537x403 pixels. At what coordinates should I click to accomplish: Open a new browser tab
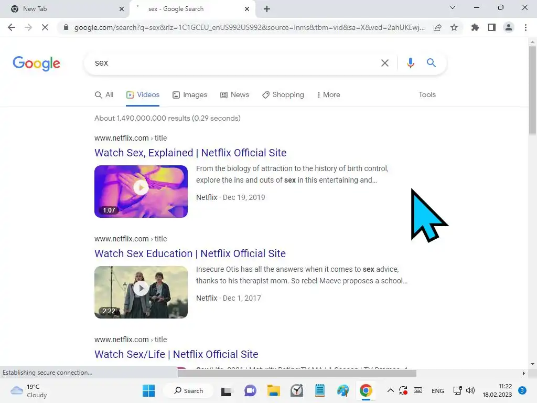coord(267,9)
